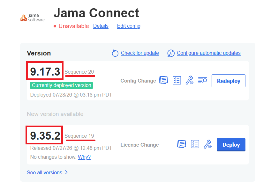Image resolution: width=263 pixels, height=189 pixels.
Task: Open release notes icon for version 9.35.2
Action: click(182, 144)
